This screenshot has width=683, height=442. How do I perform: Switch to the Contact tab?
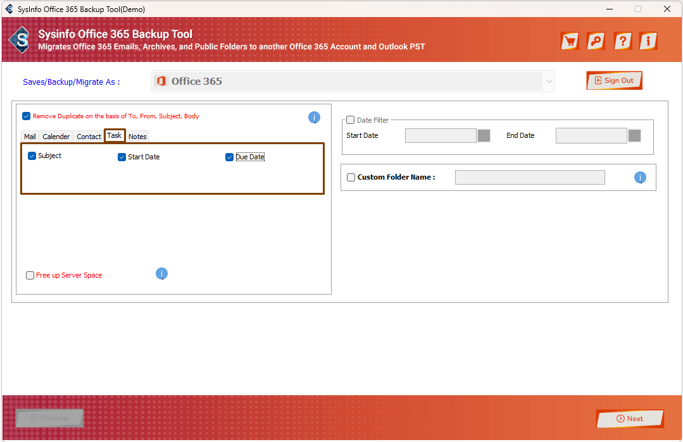click(89, 137)
